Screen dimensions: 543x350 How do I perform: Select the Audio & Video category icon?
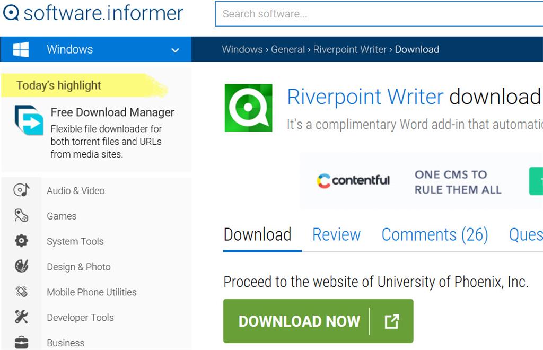click(21, 190)
